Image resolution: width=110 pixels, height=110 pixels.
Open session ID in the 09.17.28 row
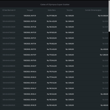[x=9, y=21]
